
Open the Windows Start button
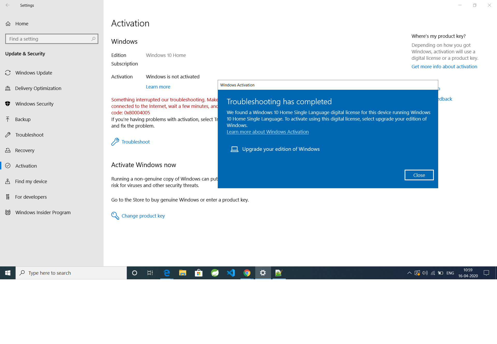(8, 273)
